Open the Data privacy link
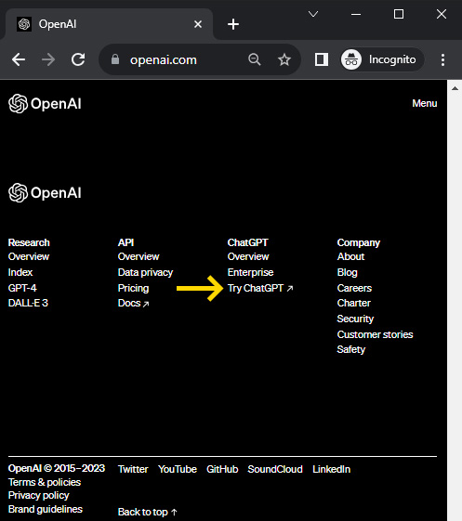Viewport: 462px width, 521px height. tap(145, 272)
